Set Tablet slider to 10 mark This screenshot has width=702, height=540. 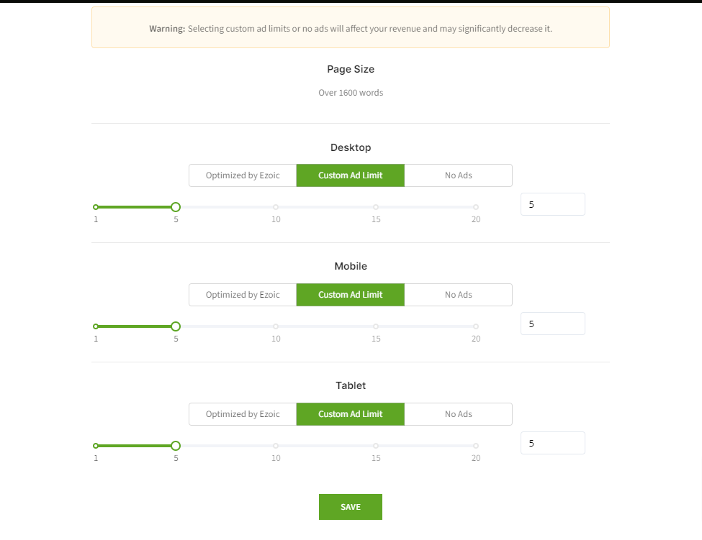[x=276, y=446]
